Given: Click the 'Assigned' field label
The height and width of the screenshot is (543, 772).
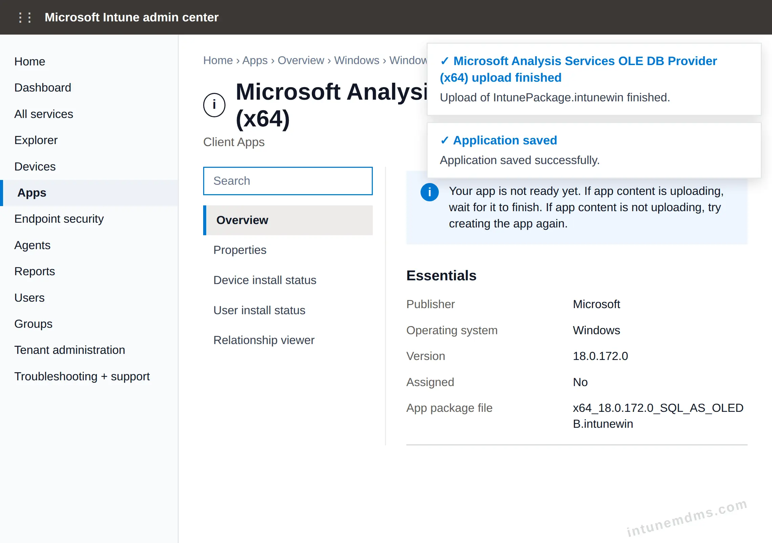Looking at the screenshot, I should coord(430,382).
